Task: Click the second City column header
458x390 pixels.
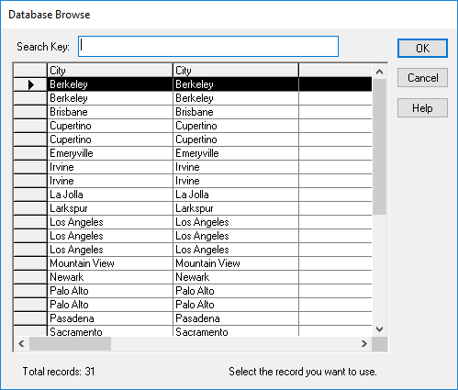Action: tap(236, 71)
